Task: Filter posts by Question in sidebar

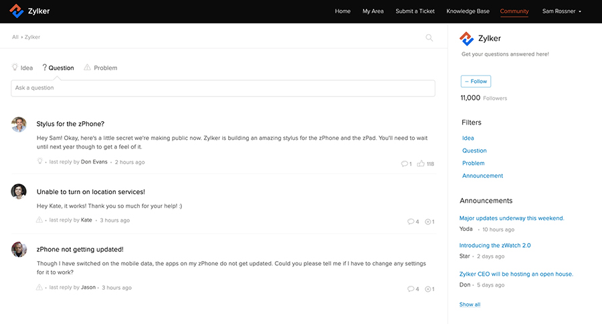Action: [x=474, y=151]
